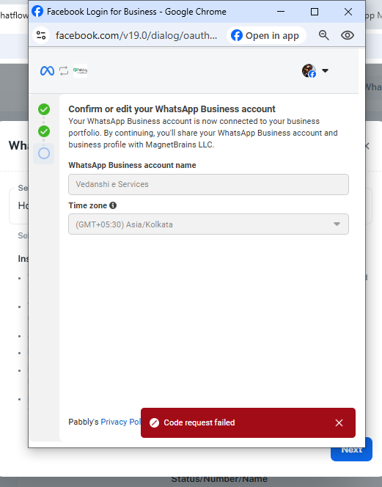Dismiss the Code request failed alert

click(x=339, y=422)
